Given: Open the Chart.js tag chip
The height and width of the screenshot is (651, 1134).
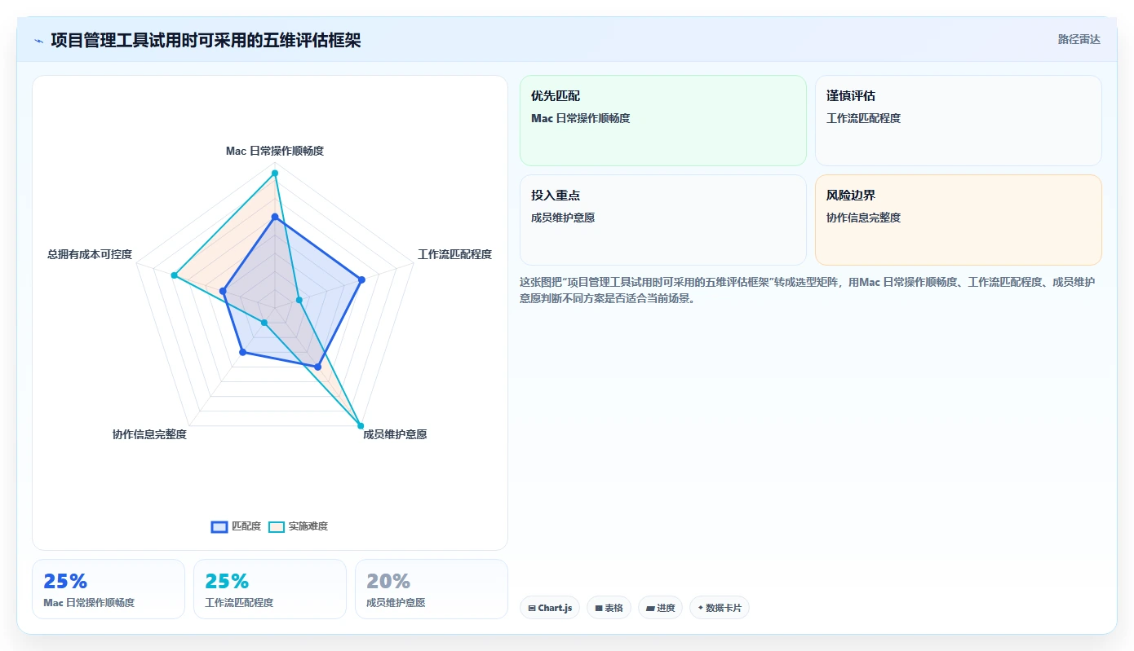Looking at the screenshot, I should (x=550, y=608).
